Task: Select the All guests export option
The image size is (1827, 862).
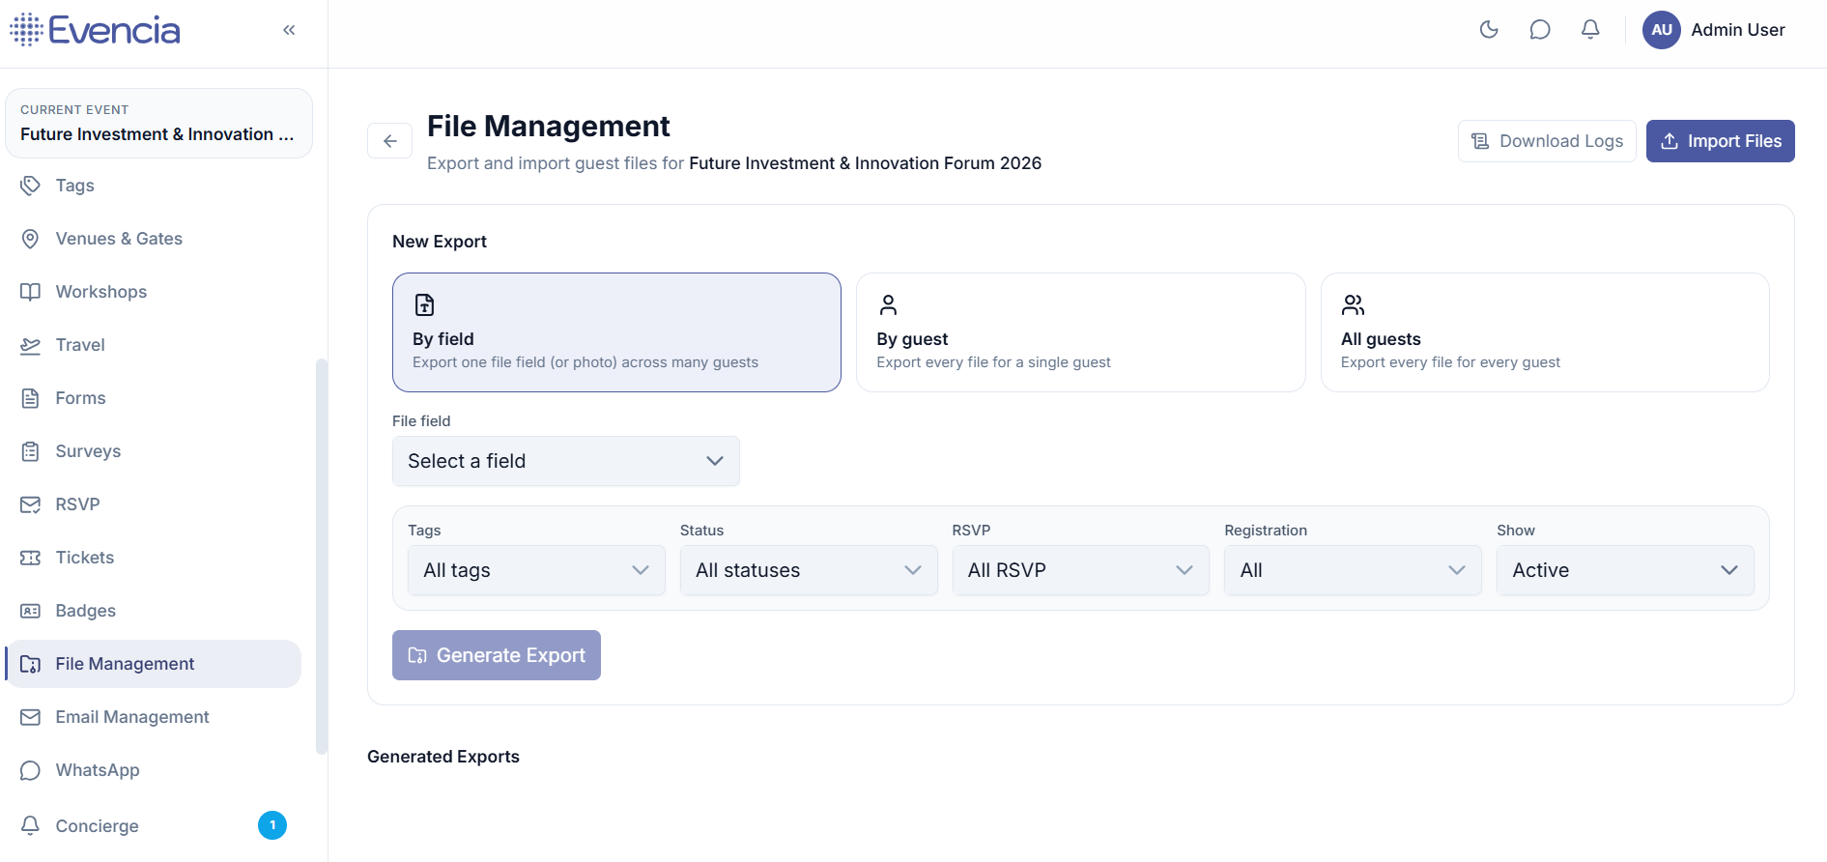Action: 1545,332
